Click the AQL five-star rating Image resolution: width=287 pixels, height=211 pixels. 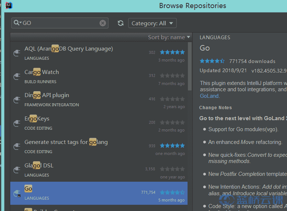172,52
